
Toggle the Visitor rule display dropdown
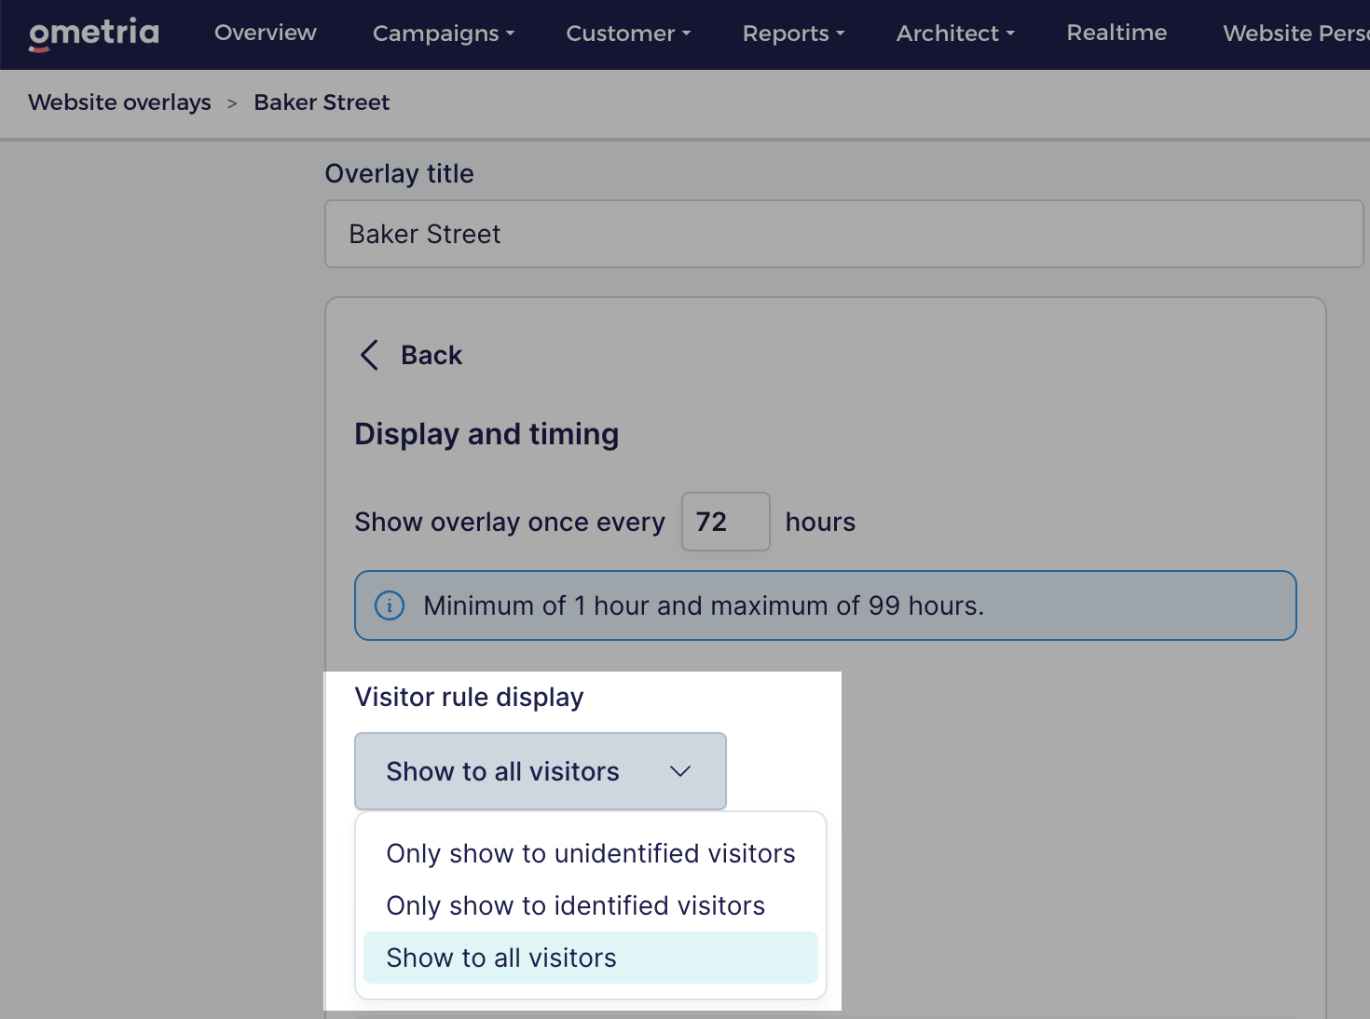point(541,771)
